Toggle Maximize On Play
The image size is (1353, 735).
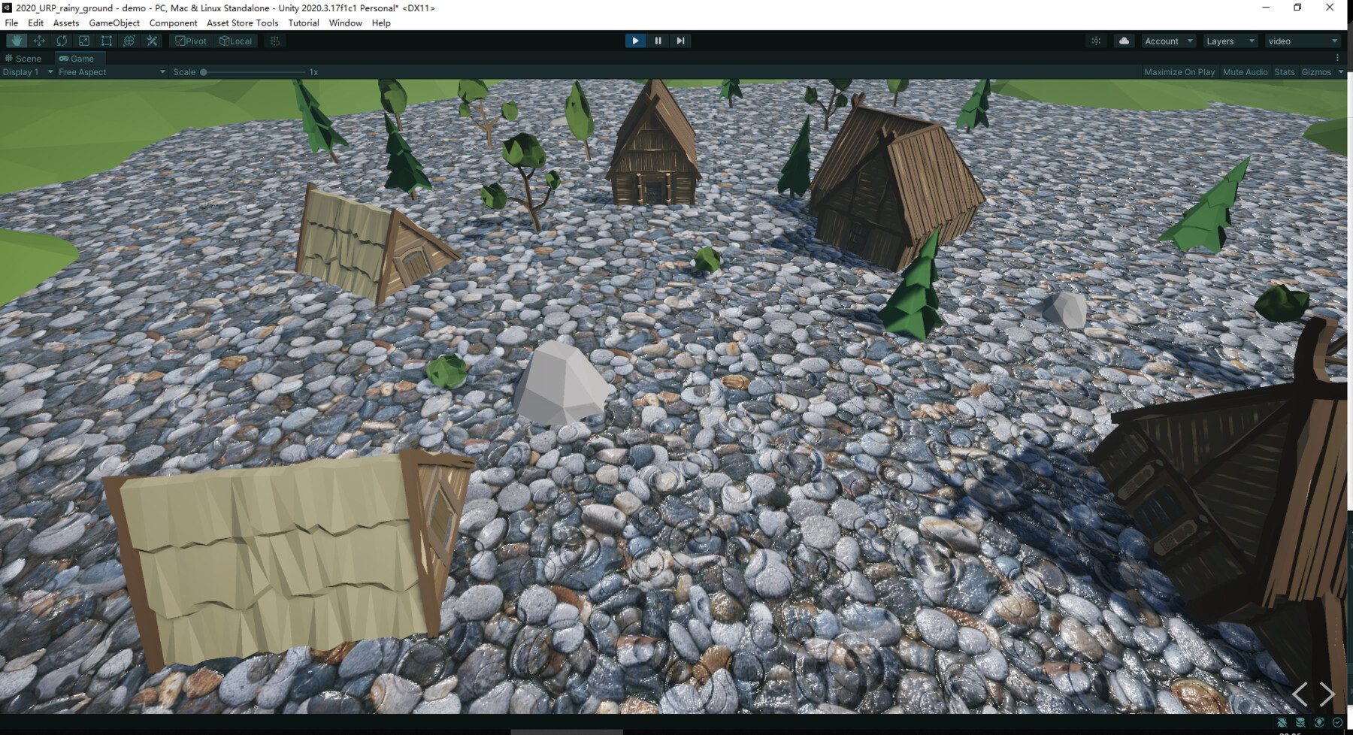point(1179,71)
